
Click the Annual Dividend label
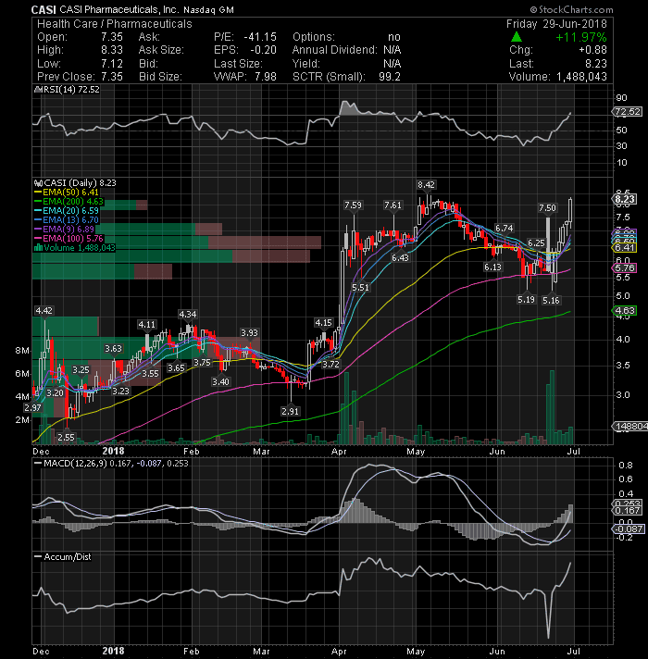pyautogui.click(x=335, y=50)
